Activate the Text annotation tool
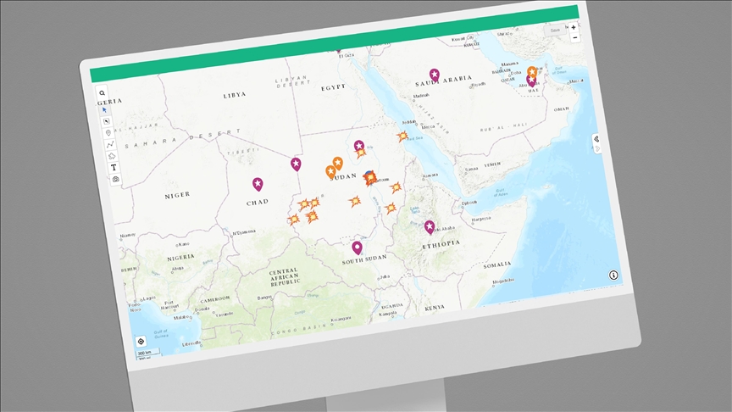732x412 pixels. (114, 168)
